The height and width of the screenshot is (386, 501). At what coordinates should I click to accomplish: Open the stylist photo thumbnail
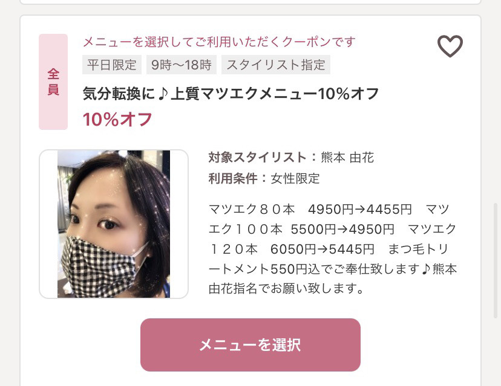coord(113,224)
